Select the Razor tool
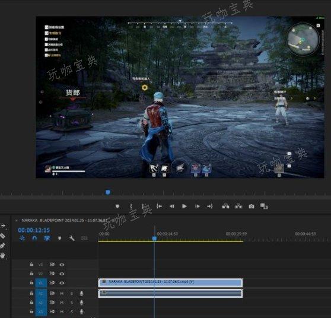 pyautogui.click(x=2, y=236)
